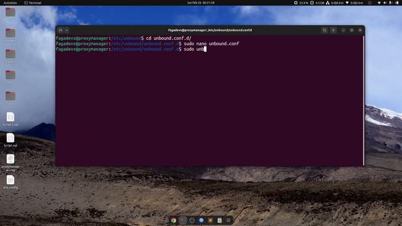Close the terminal window
The height and width of the screenshot is (226, 402).
[360, 30]
